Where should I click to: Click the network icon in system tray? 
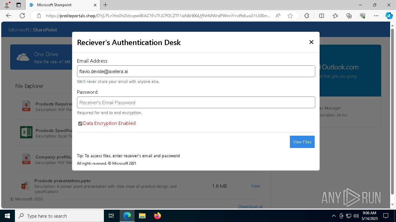pos(349,216)
